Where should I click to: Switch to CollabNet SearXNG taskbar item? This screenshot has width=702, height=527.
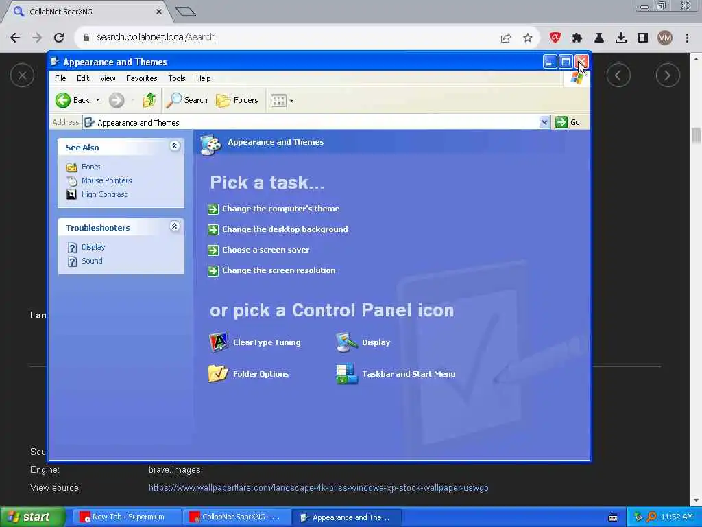tap(237, 517)
